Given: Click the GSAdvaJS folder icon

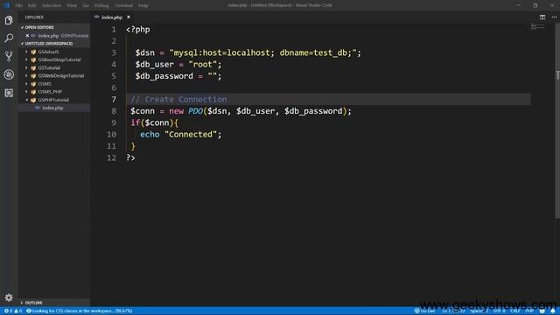Looking at the screenshot, I should 33,52.
